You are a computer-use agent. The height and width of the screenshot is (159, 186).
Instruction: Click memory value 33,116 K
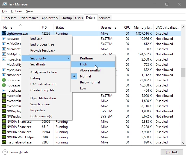146,106
